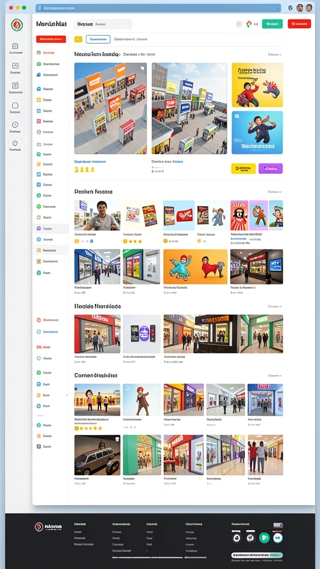Click the white and green pill bar in footer
The height and width of the screenshot is (569, 320).
(x=257, y=555)
